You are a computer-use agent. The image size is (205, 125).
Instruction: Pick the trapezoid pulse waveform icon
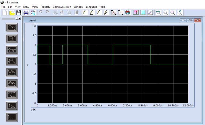coord(11,61)
